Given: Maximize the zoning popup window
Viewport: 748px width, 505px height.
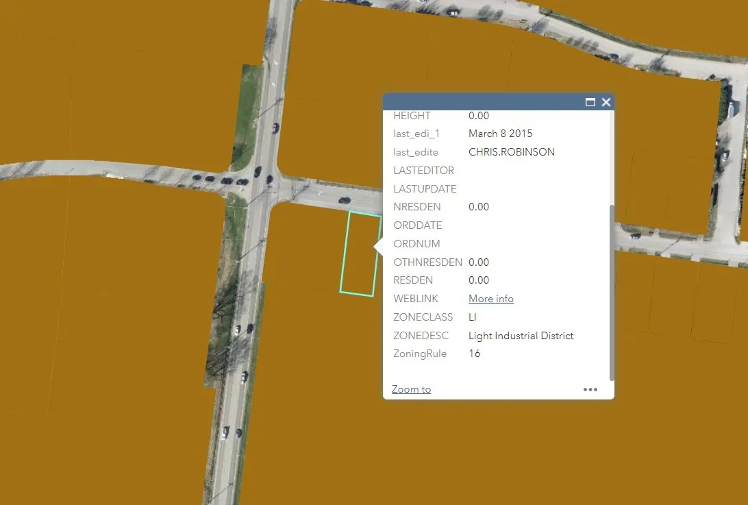Looking at the screenshot, I should (x=590, y=102).
